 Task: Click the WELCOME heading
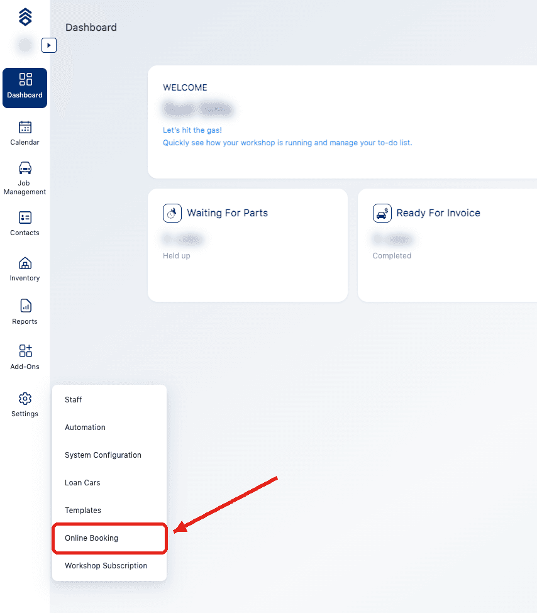click(185, 87)
